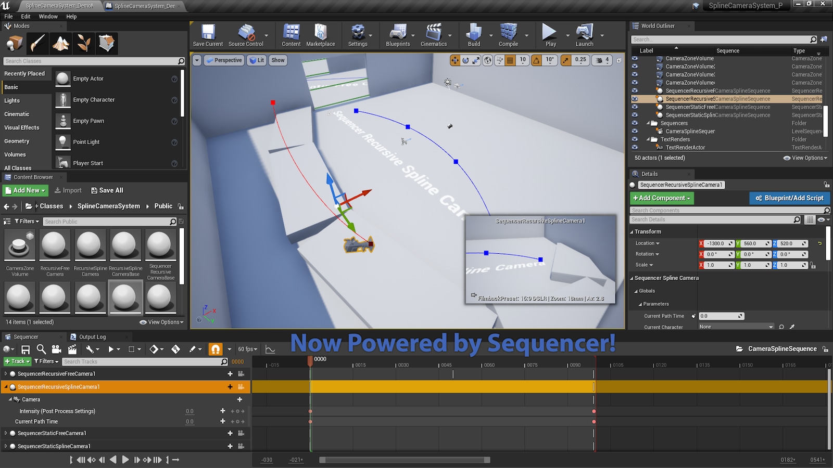
Task: Toggle visibility of the TextRenderActor
Action: (x=635, y=147)
